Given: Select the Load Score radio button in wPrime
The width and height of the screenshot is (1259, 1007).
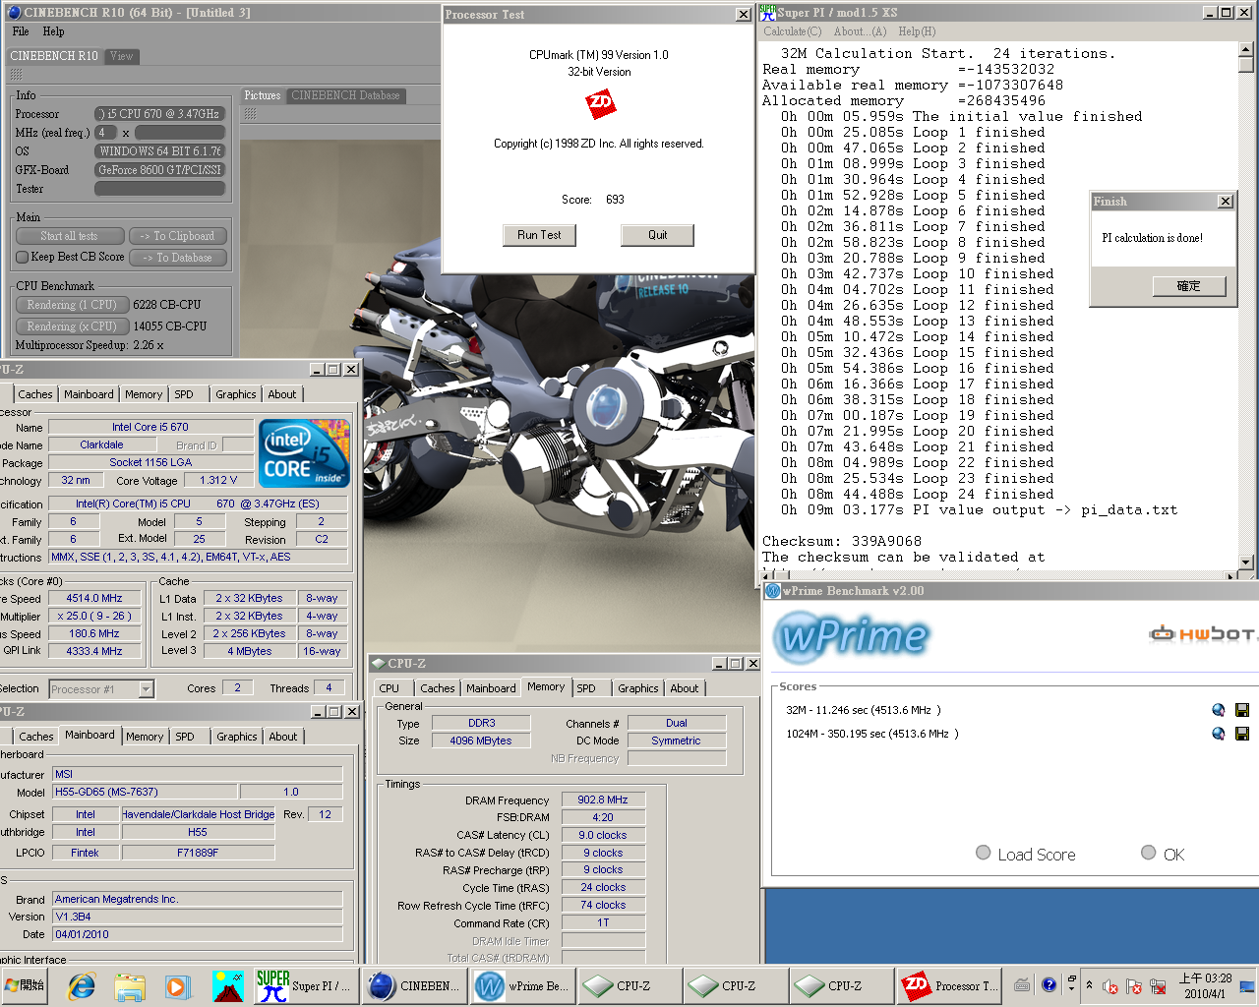Looking at the screenshot, I should point(984,853).
